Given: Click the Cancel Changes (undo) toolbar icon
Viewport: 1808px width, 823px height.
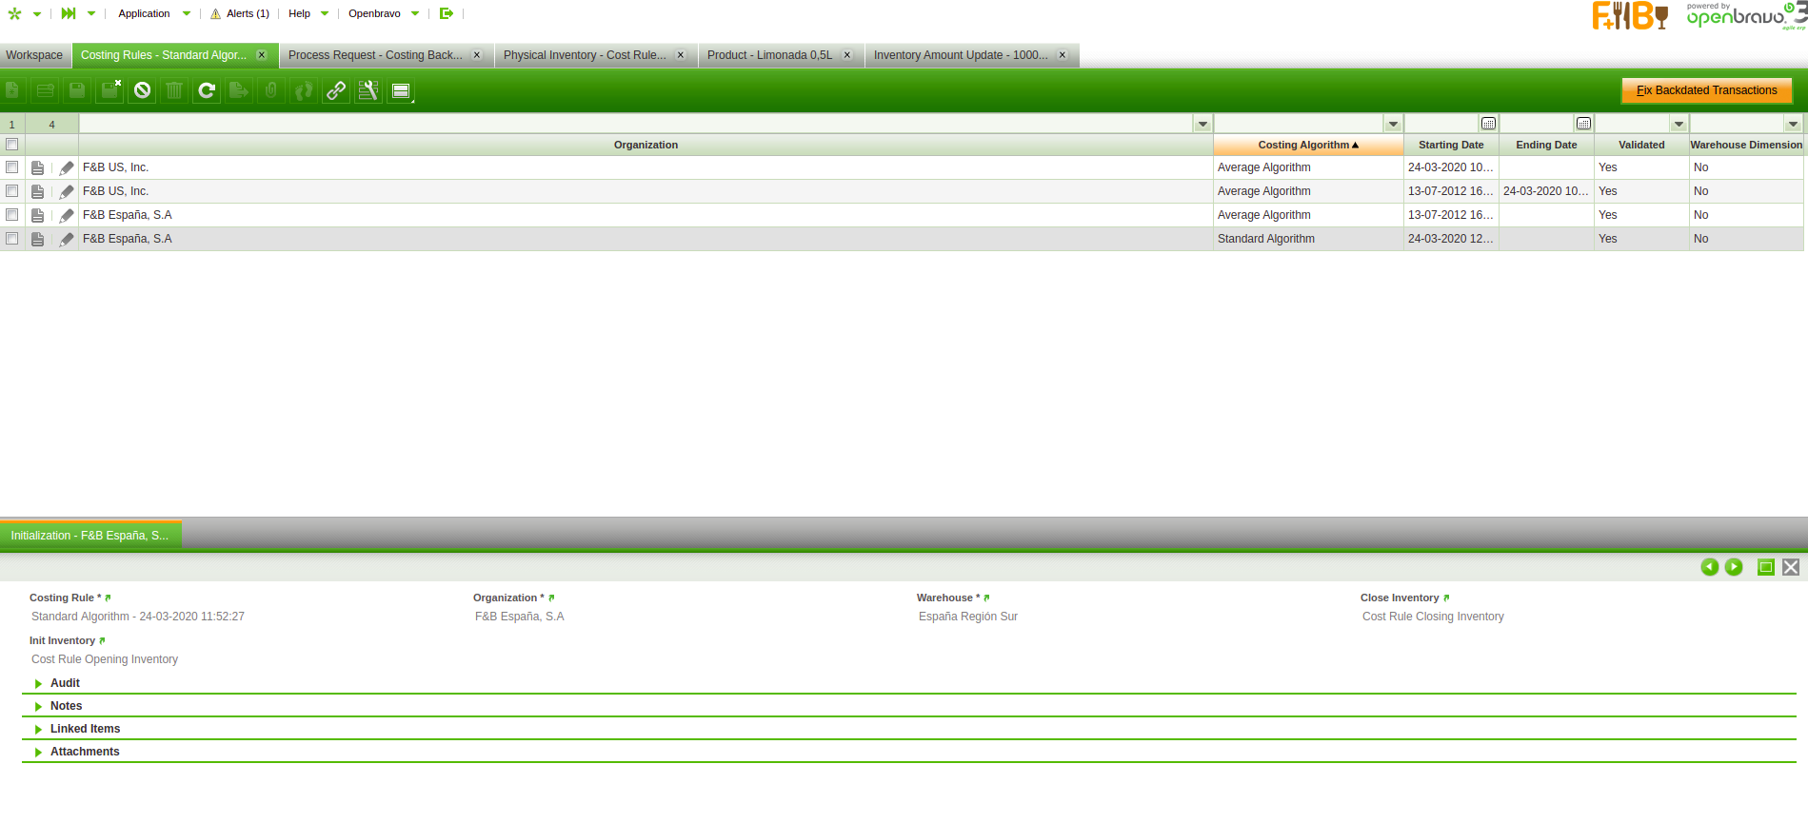Looking at the screenshot, I should pos(142,90).
